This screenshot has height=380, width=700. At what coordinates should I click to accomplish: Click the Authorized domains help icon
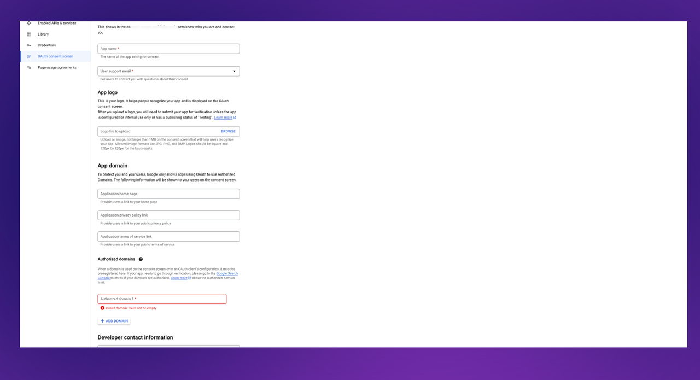click(x=141, y=259)
